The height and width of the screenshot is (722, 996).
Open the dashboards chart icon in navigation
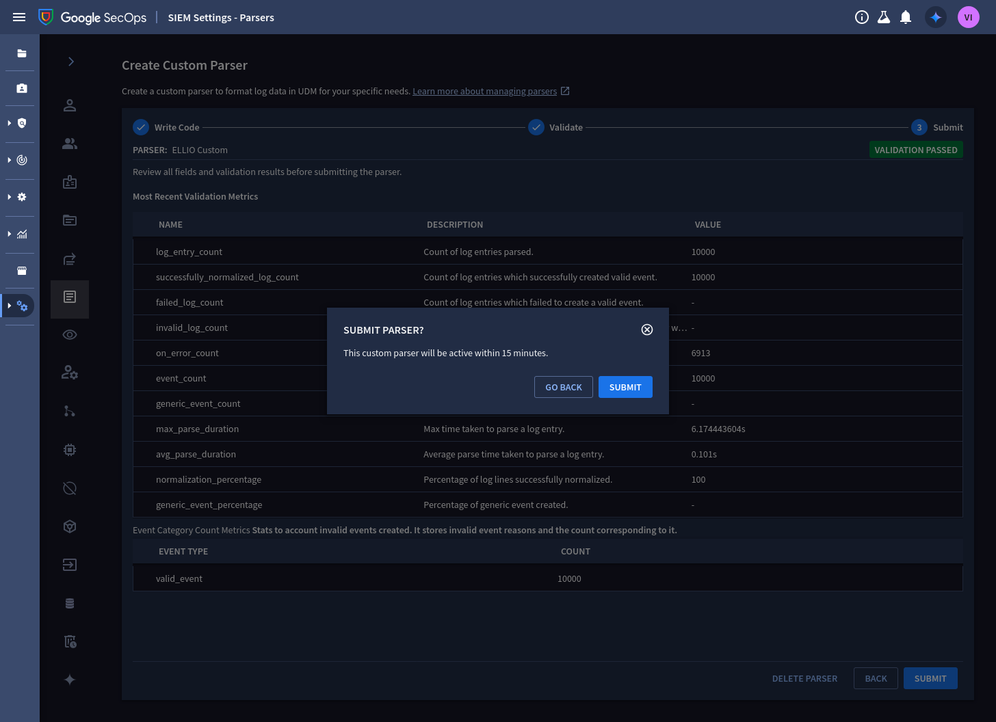22,234
